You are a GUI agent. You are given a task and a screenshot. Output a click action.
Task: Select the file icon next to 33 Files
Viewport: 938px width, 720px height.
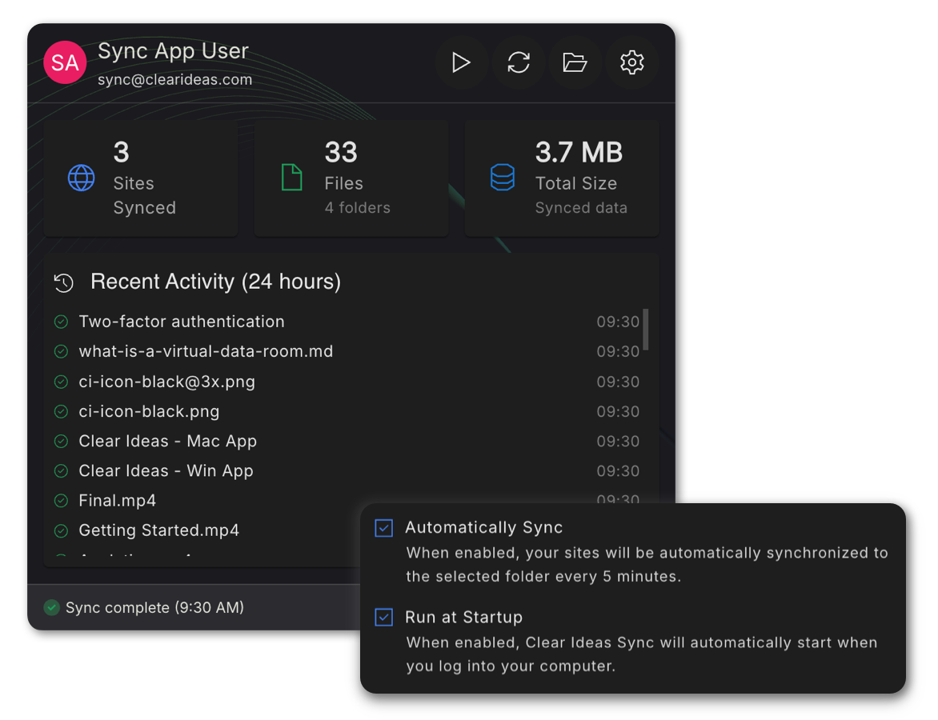click(x=292, y=178)
